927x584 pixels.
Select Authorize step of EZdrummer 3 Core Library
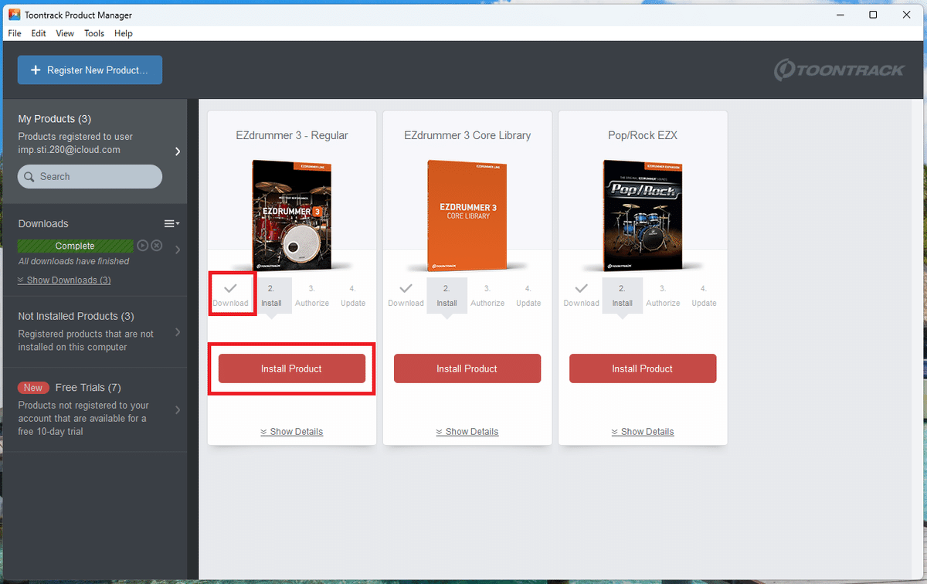point(487,294)
